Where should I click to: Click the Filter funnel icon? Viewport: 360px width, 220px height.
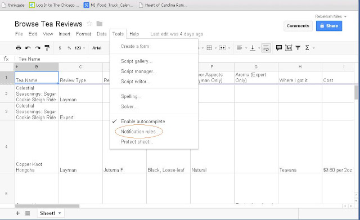tap(298, 48)
